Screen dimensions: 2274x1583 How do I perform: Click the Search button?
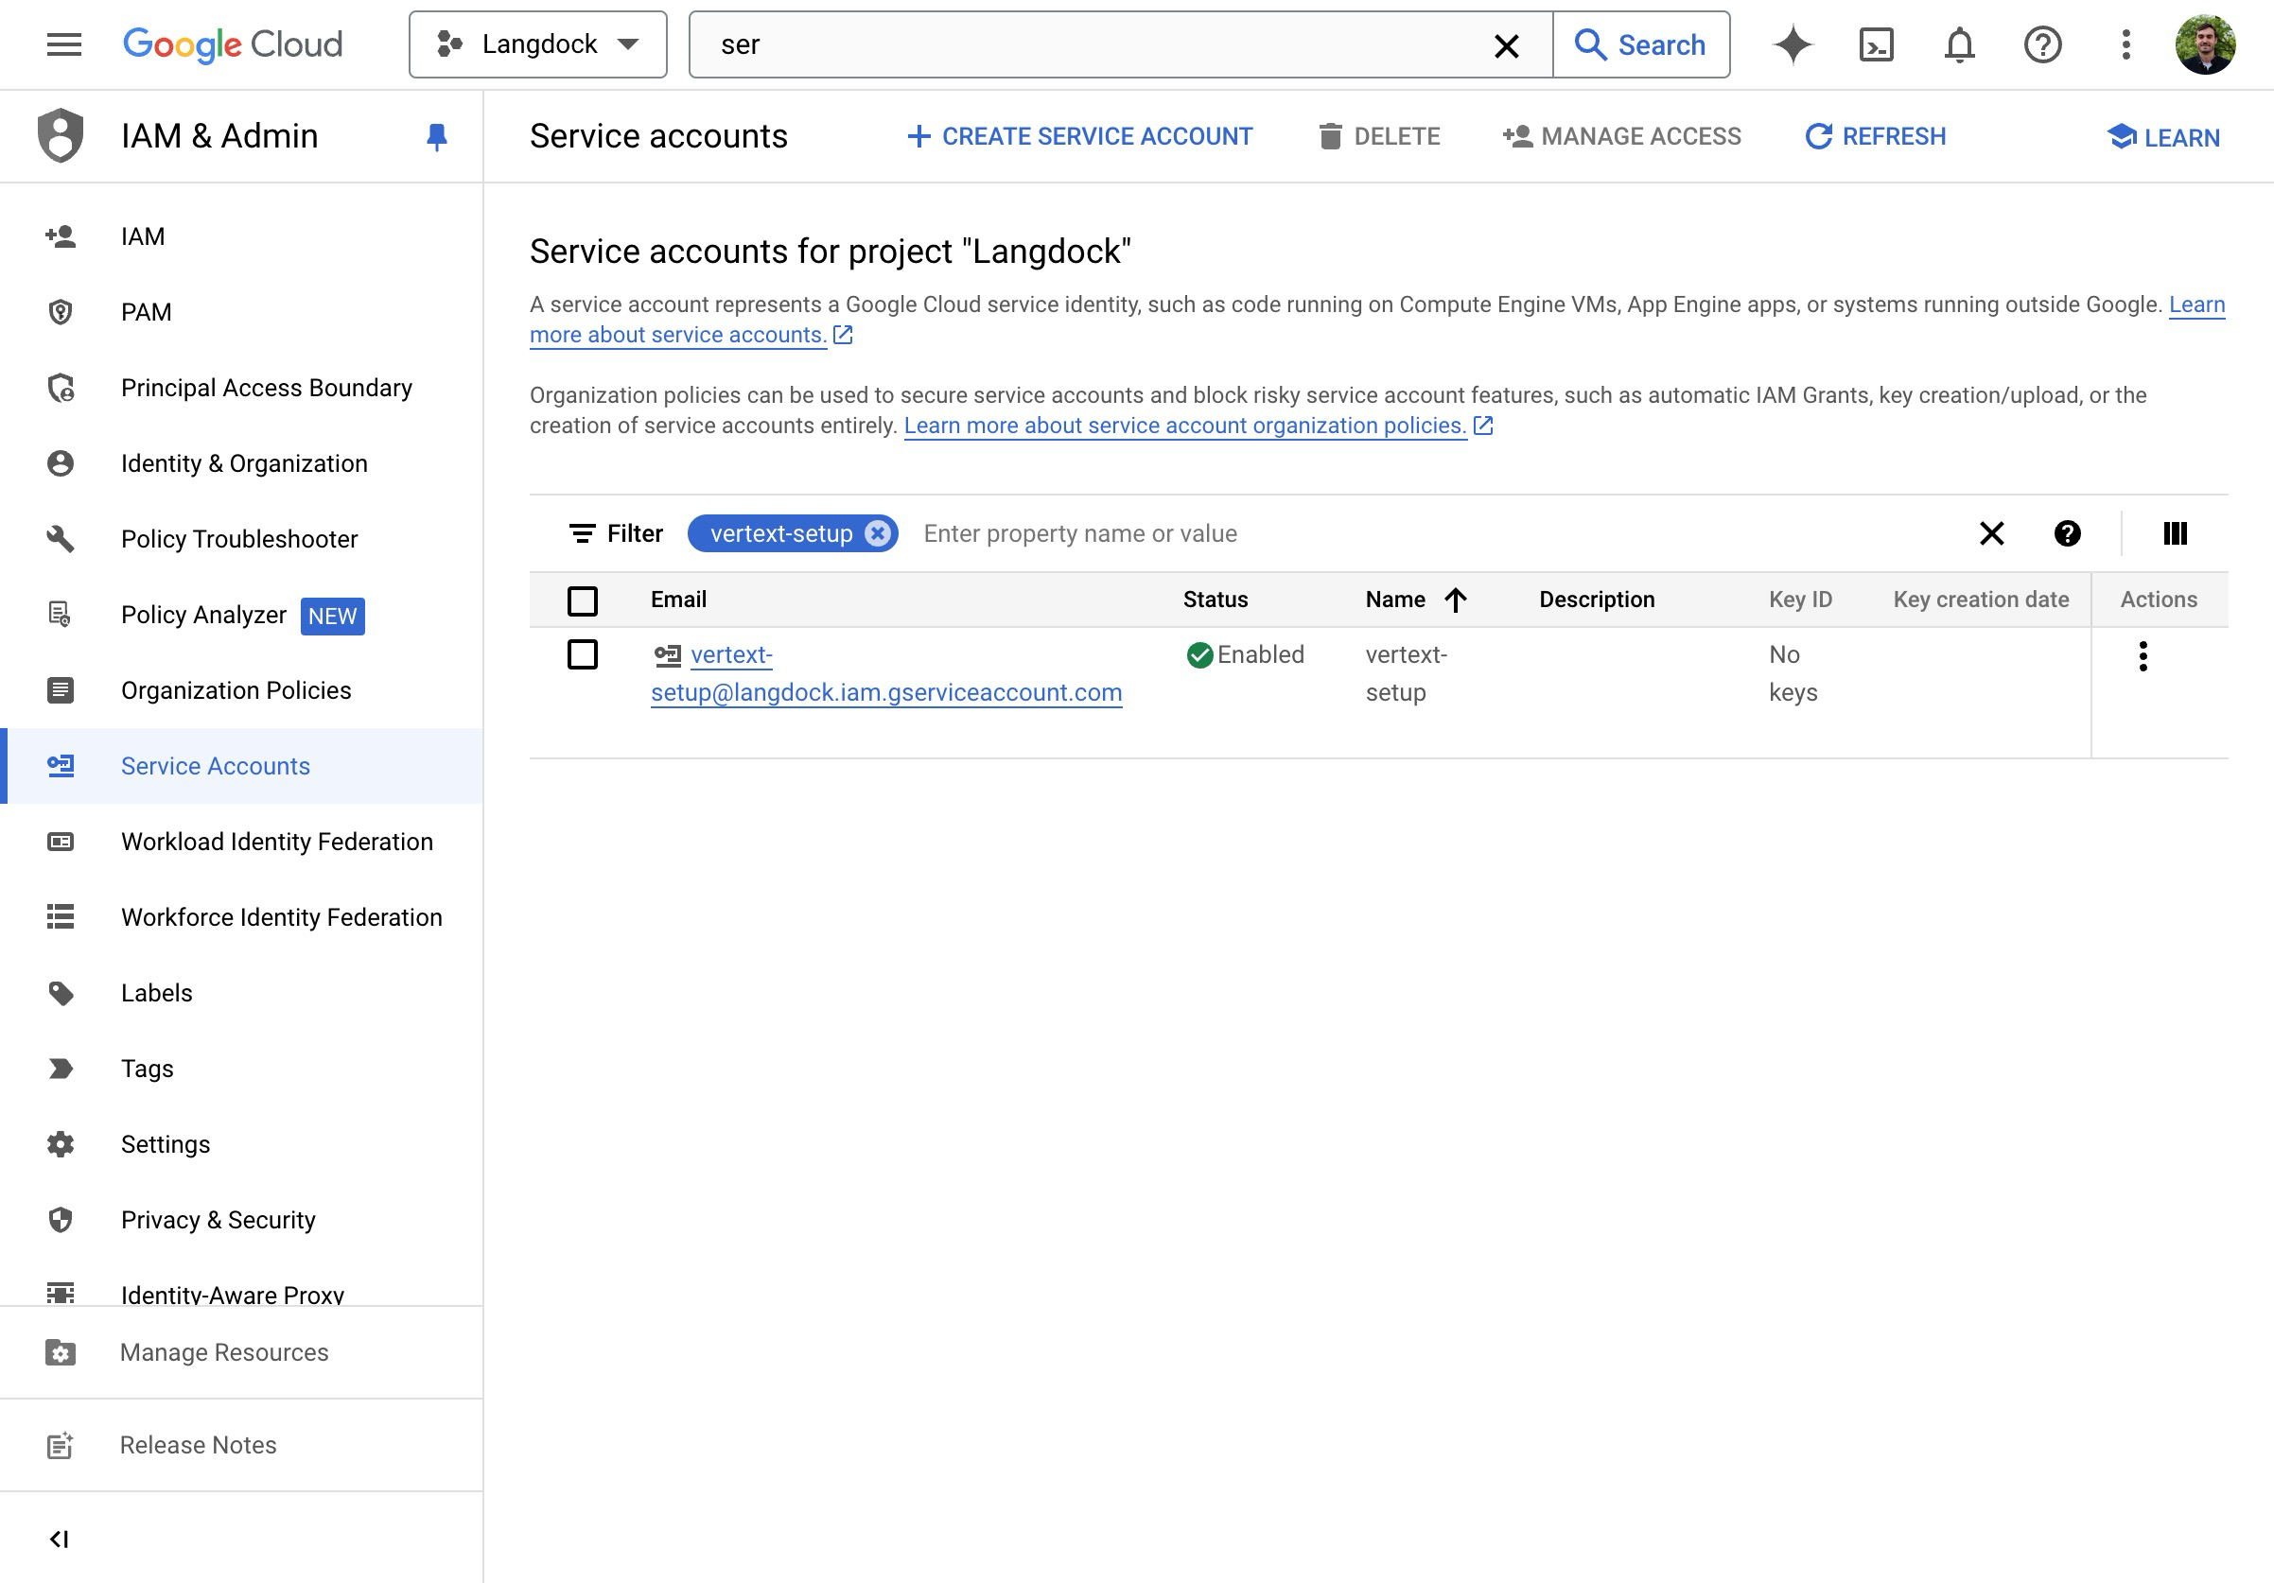pos(1641,44)
